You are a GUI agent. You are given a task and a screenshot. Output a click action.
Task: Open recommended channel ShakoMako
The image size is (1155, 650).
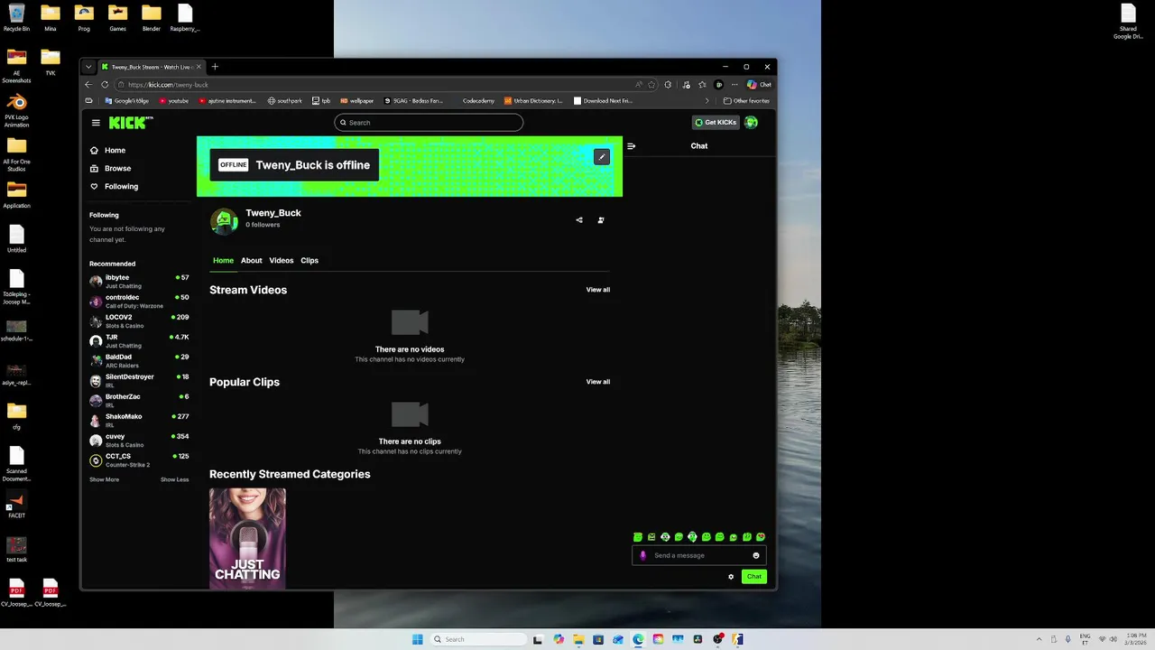click(139, 421)
